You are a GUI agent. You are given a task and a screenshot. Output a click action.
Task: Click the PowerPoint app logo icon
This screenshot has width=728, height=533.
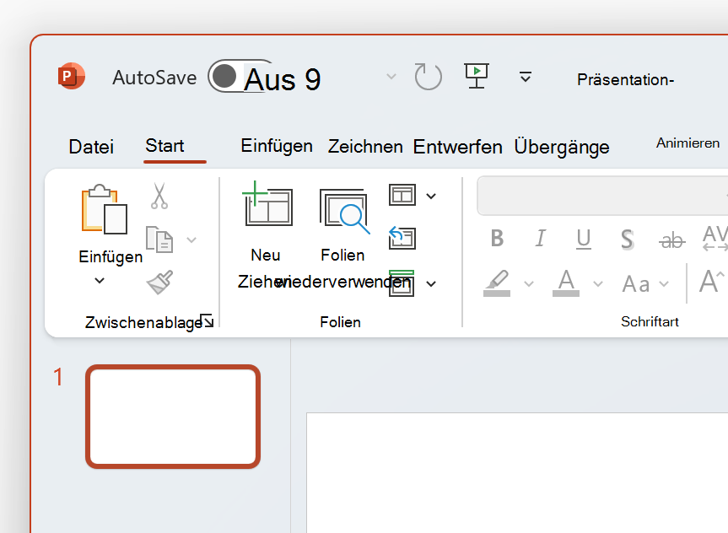pos(72,76)
